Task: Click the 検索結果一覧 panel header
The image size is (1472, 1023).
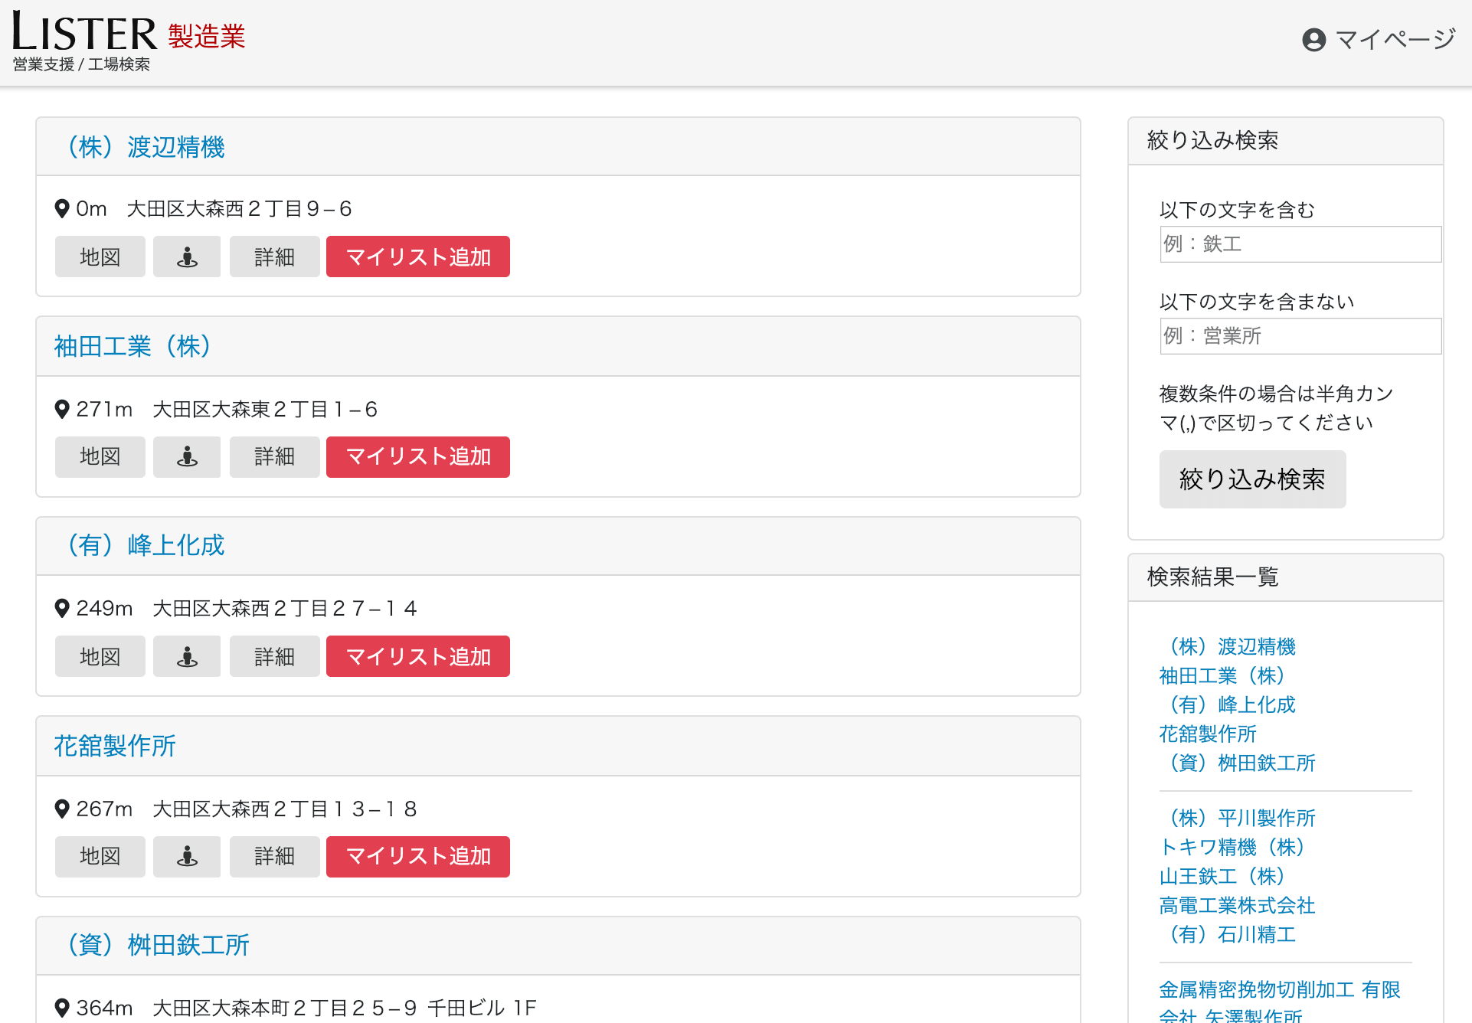Action: point(1286,577)
